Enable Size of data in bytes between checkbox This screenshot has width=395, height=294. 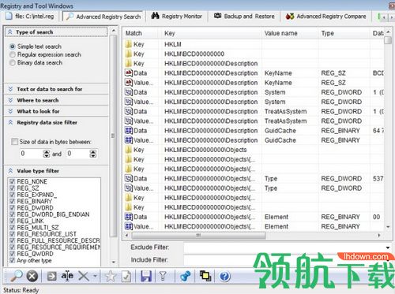(14, 142)
